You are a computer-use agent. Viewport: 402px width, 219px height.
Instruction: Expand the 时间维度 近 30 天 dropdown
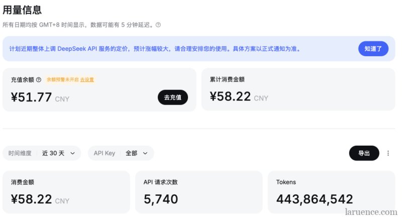pyautogui.click(x=42, y=153)
